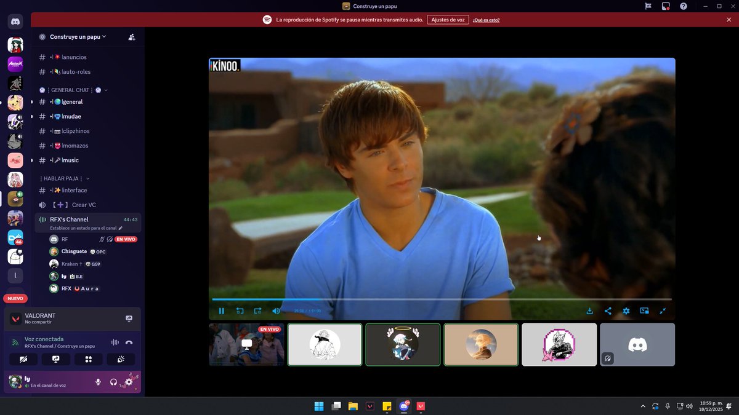Open the lclipzhinos channel
Screen dimensions: 739x415
(89, 131)
